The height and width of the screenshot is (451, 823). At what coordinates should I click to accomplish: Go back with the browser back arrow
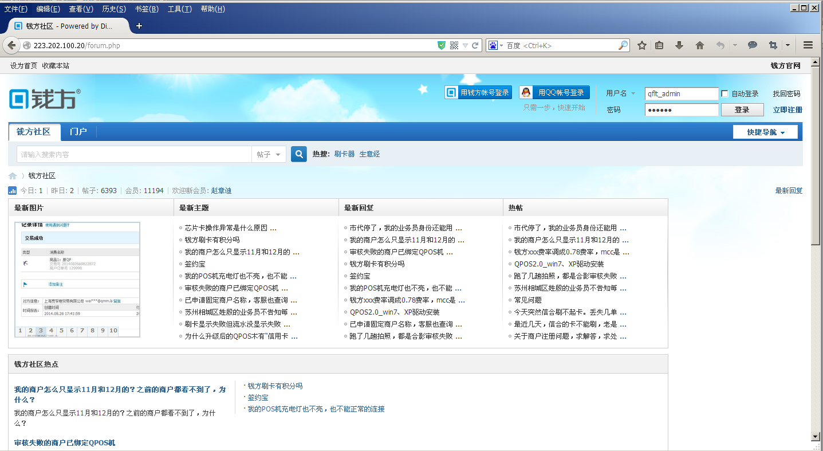click(11, 45)
